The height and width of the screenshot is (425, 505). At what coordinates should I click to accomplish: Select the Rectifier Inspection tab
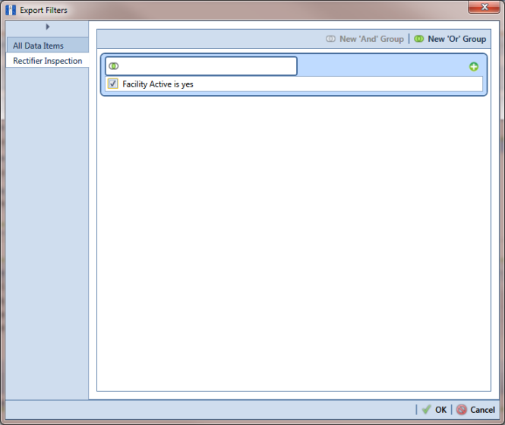point(47,61)
